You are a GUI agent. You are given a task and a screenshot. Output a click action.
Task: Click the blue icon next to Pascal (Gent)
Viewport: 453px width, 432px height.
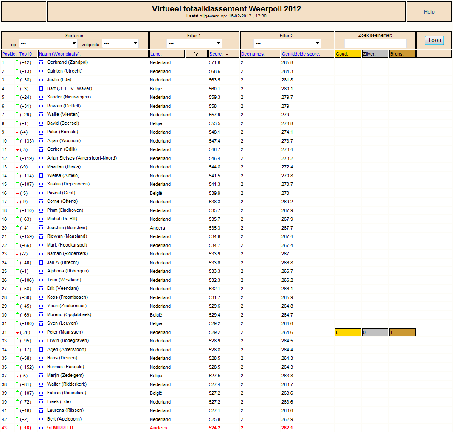41,193
